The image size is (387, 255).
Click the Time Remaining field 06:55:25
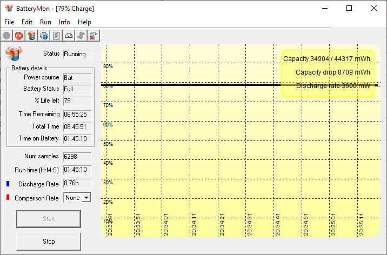[77, 115]
